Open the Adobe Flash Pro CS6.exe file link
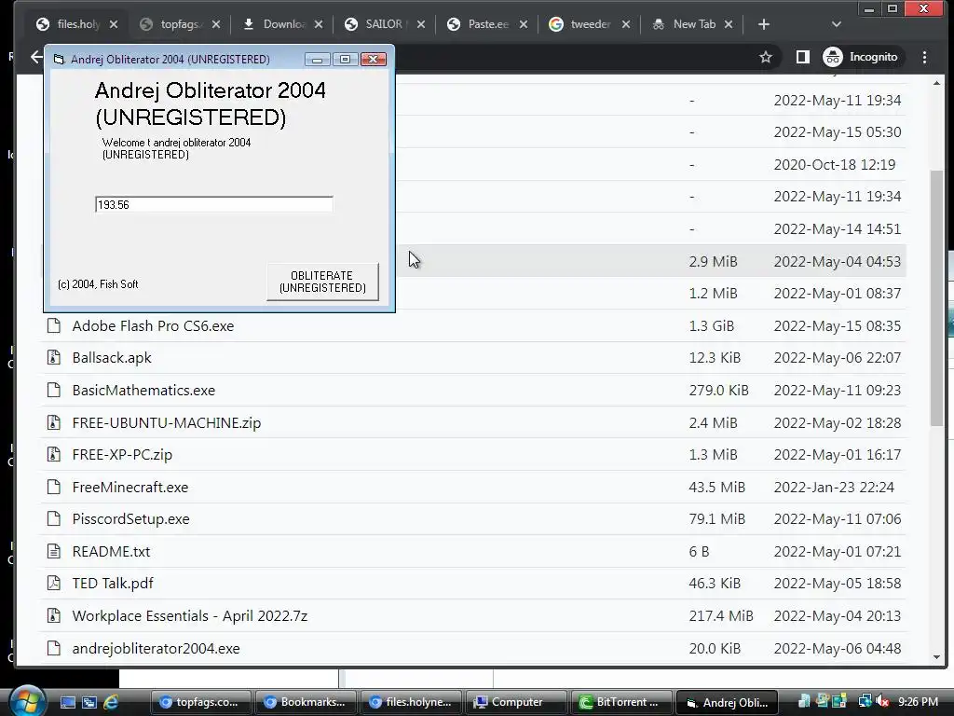 153,325
